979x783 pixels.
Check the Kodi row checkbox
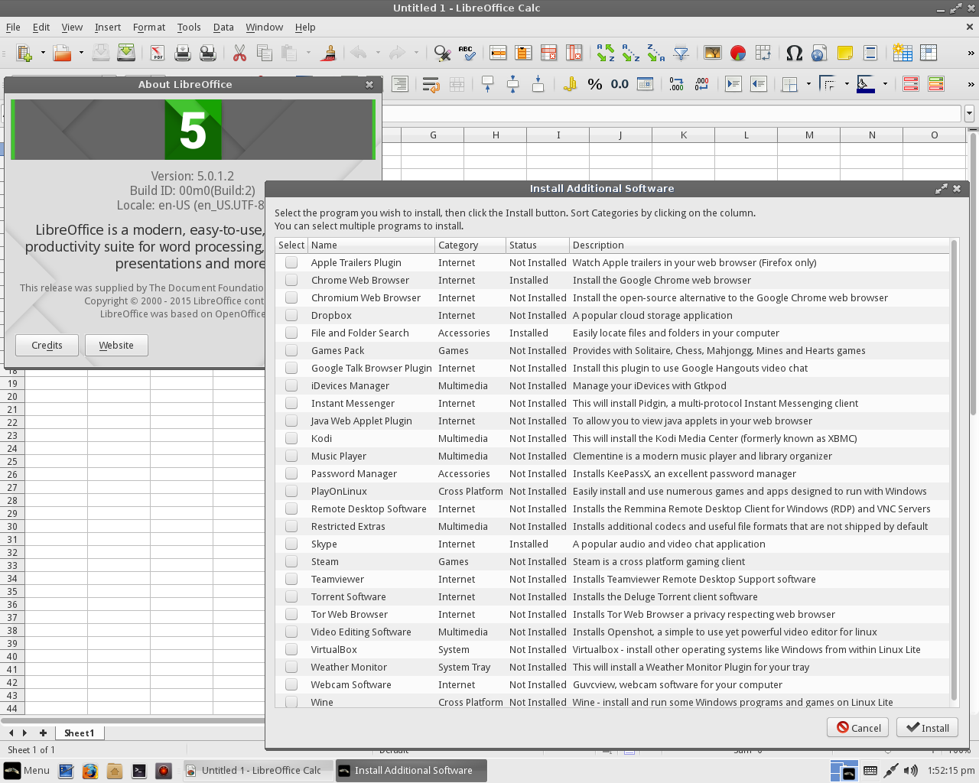(291, 438)
